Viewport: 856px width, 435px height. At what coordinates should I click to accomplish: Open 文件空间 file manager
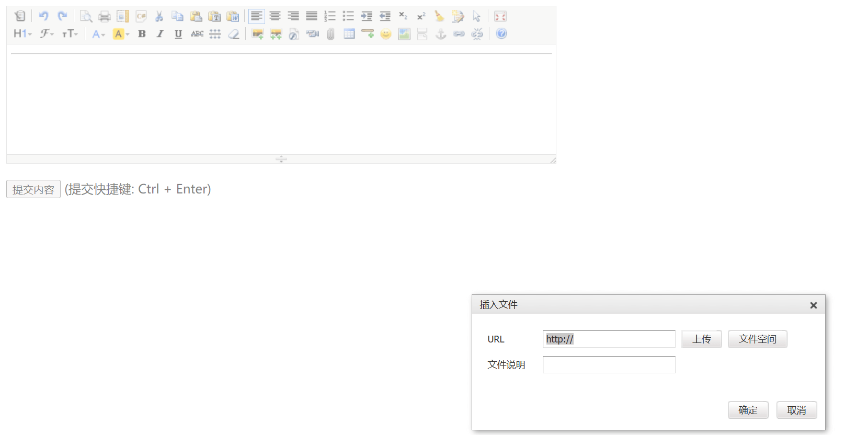[758, 339]
